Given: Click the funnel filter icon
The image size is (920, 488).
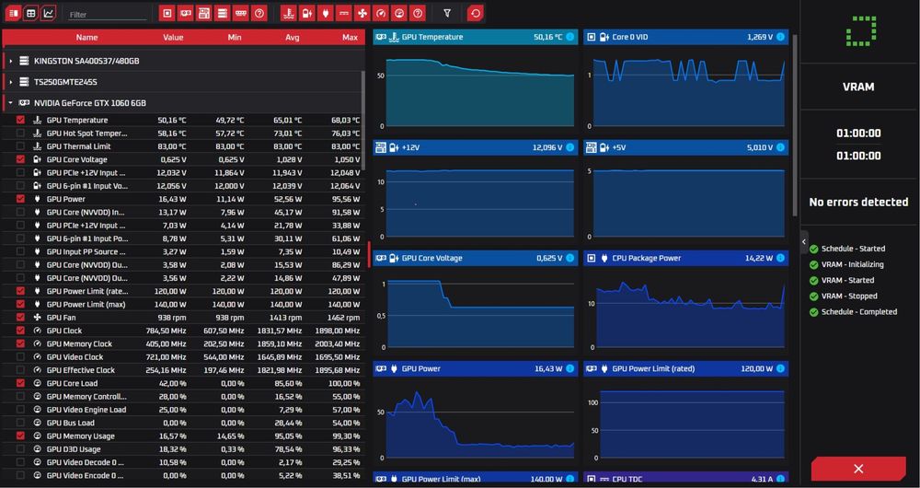Looking at the screenshot, I should tap(447, 13).
